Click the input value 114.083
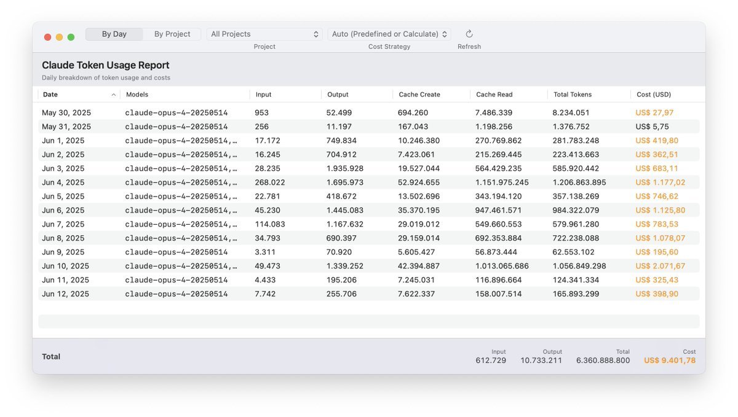The height and width of the screenshot is (417, 738). click(x=270, y=224)
